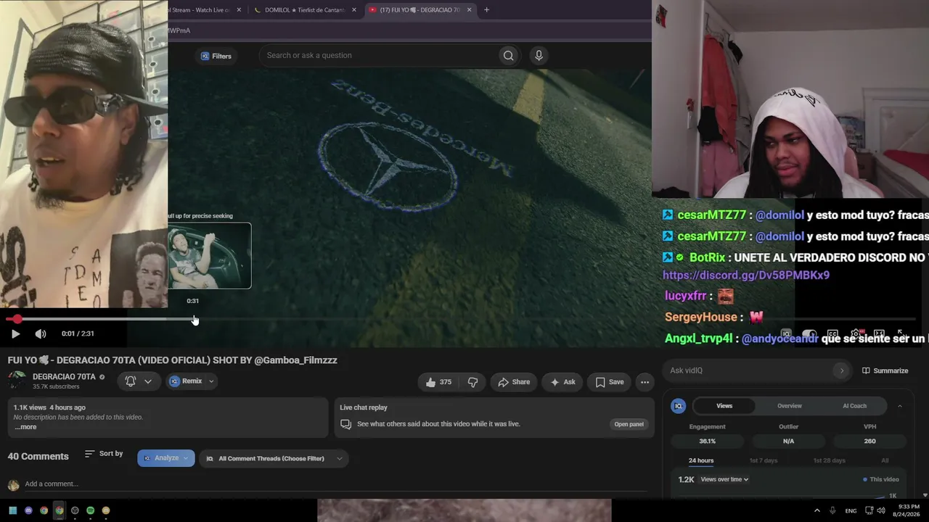Switch to the 'Stream - Watch Live' tab

click(200, 9)
